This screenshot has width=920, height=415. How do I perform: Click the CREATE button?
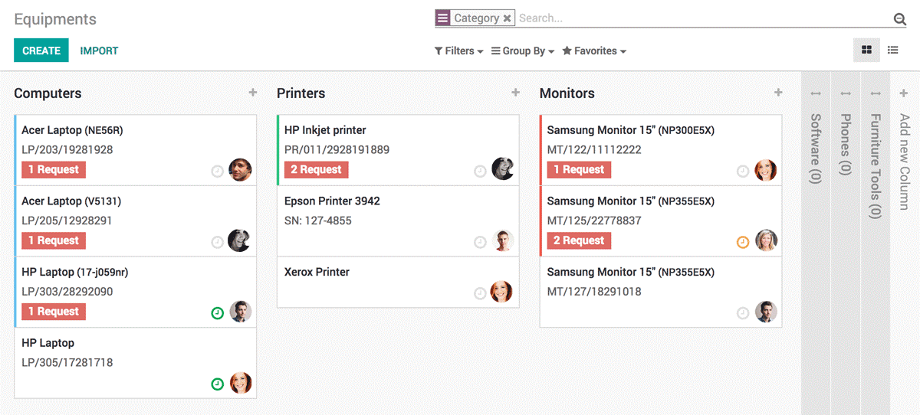coord(41,51)
